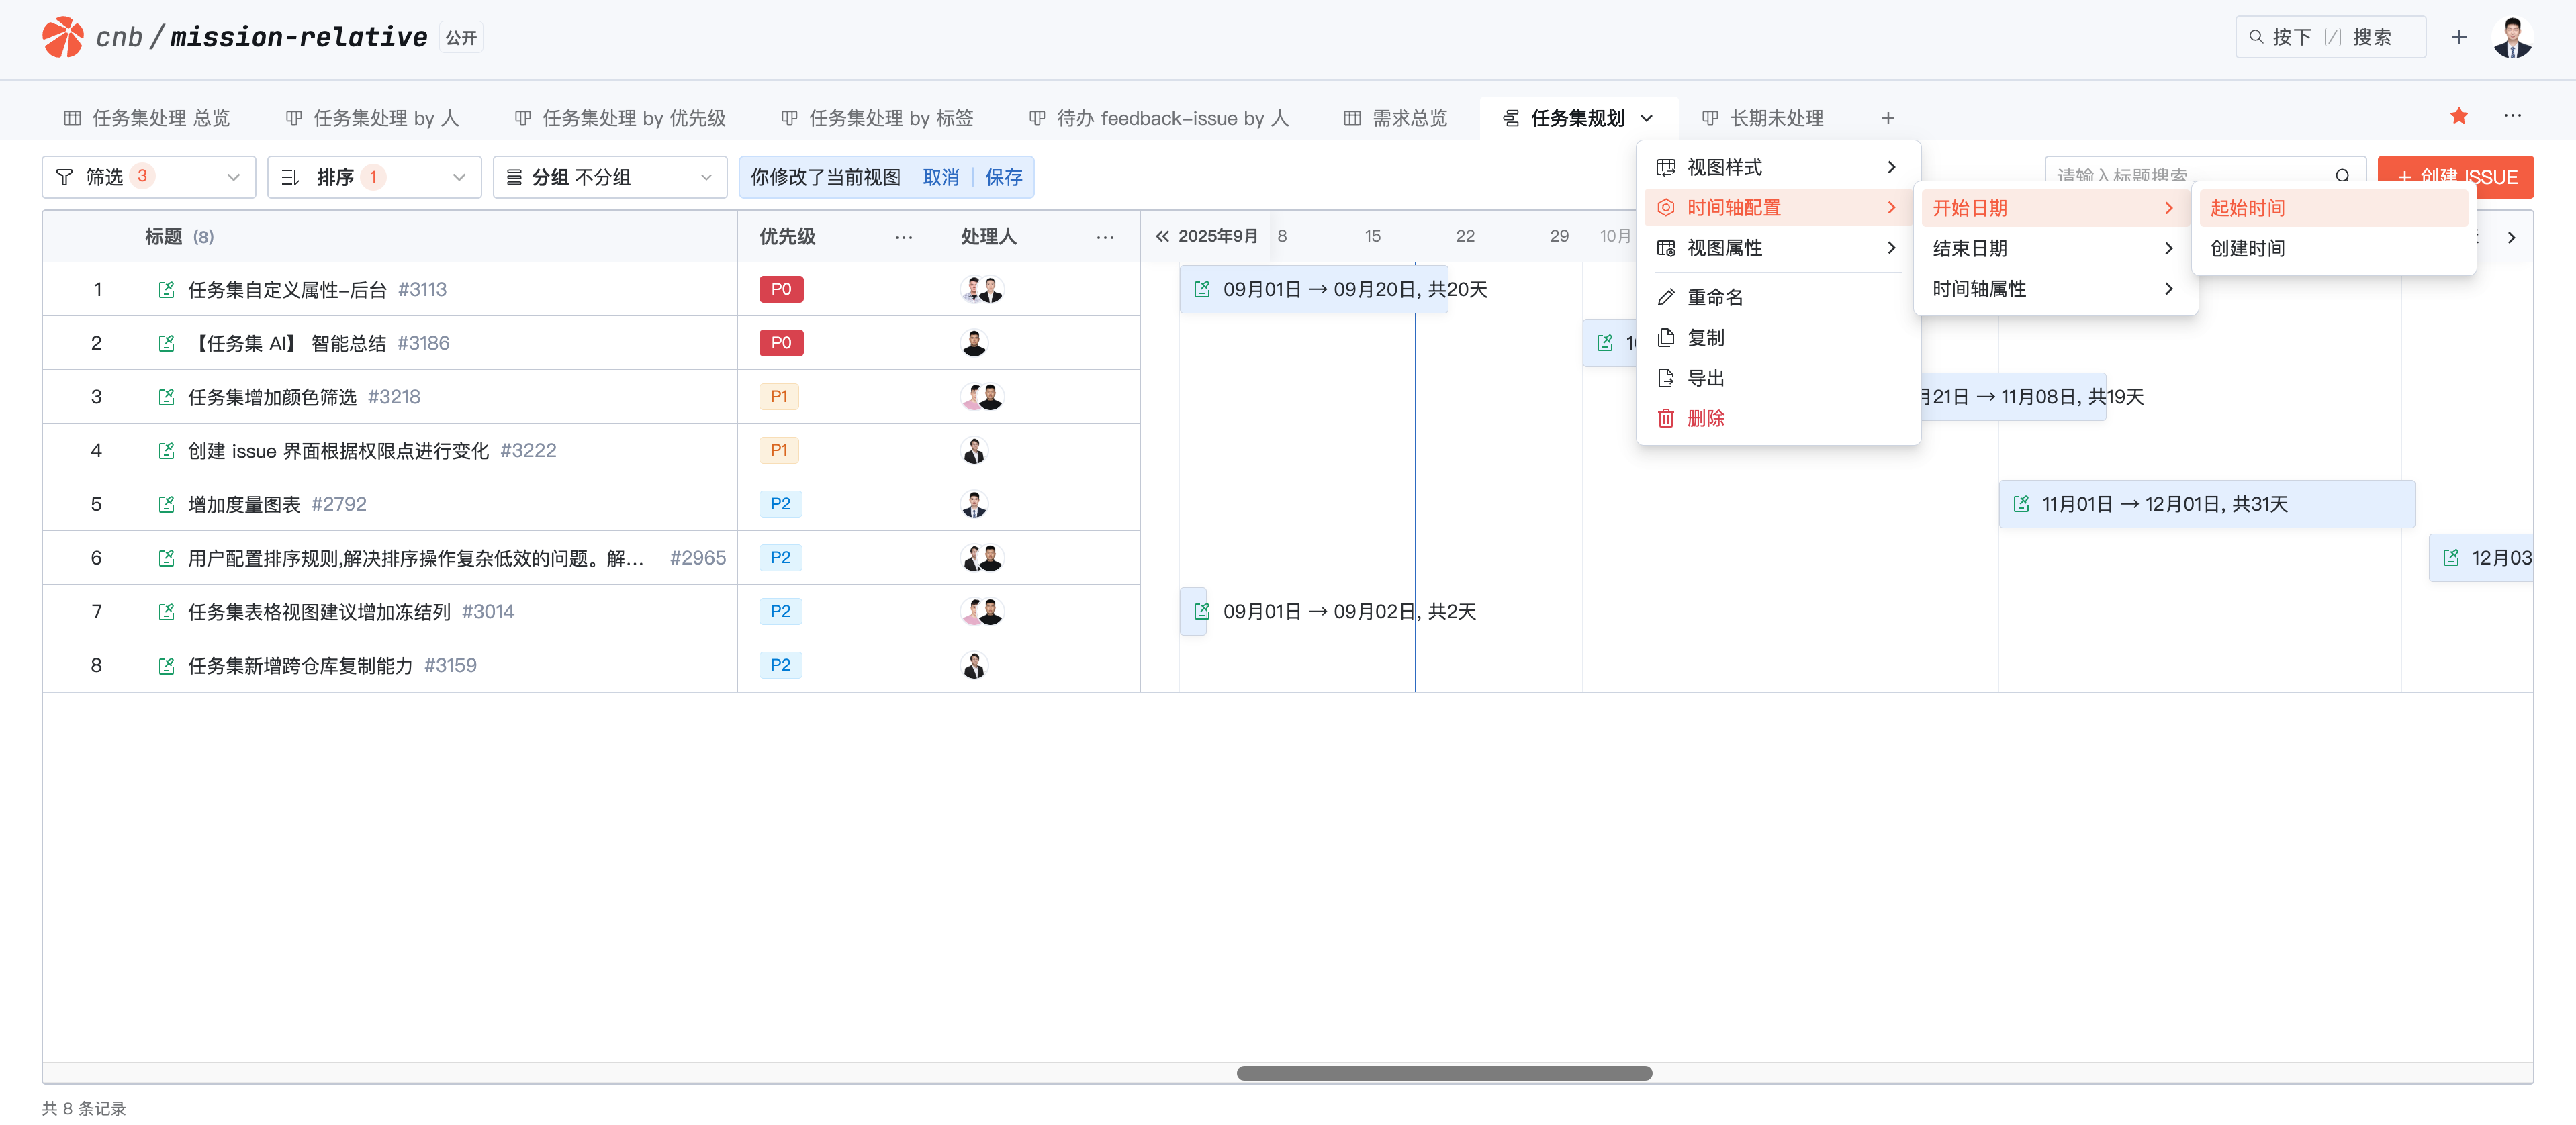
Task: Open the 排序 sort dropdown
Action: pyautogui.click(x=374, y=177)
